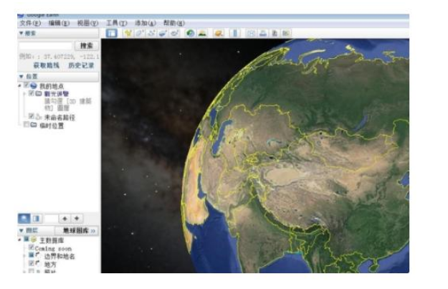Click the split panel icon beside search icon

pyautogui.click(x=37, y=219)
